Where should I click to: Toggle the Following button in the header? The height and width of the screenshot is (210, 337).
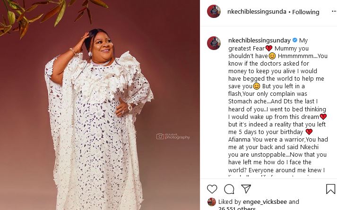pyautogui.click(x=306, y=12)
